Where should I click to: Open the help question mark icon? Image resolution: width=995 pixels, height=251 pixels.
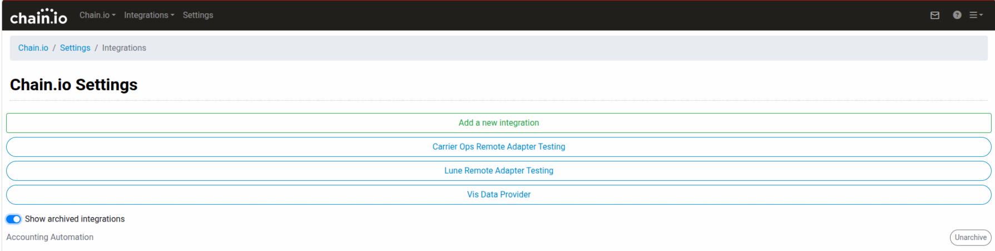point(957,15)
